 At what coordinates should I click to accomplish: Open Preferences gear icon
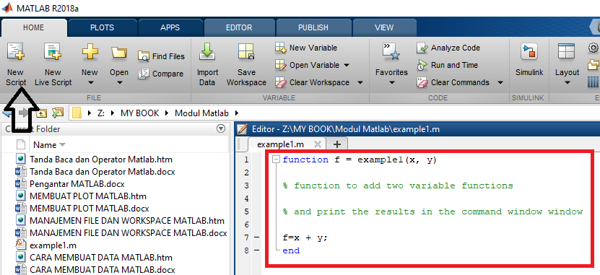593,48
